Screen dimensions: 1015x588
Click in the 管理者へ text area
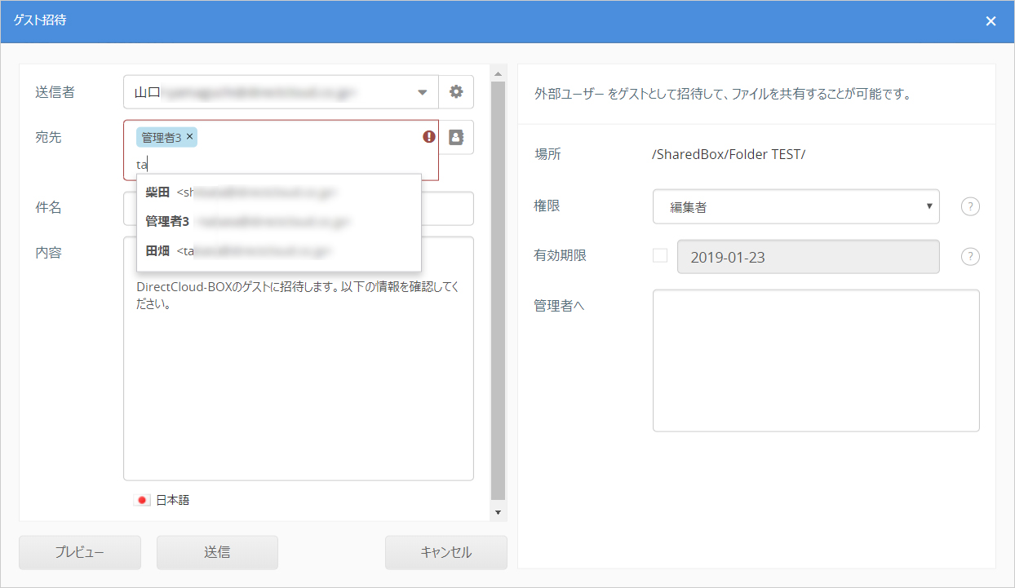[816, 360]
